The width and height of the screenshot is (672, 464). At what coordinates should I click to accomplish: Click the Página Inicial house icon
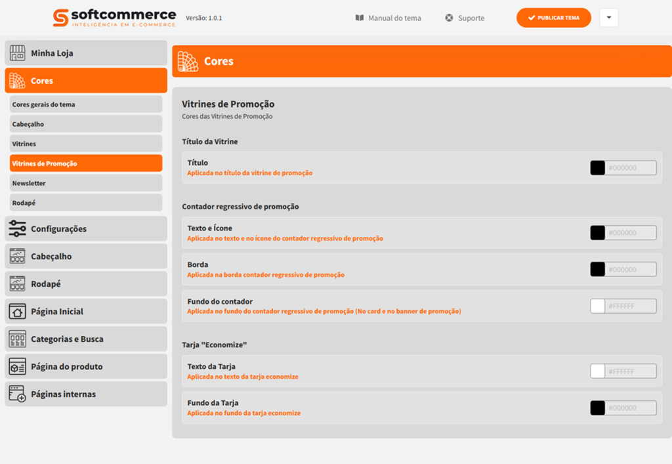pyautogui.click(x=17, y=312)
